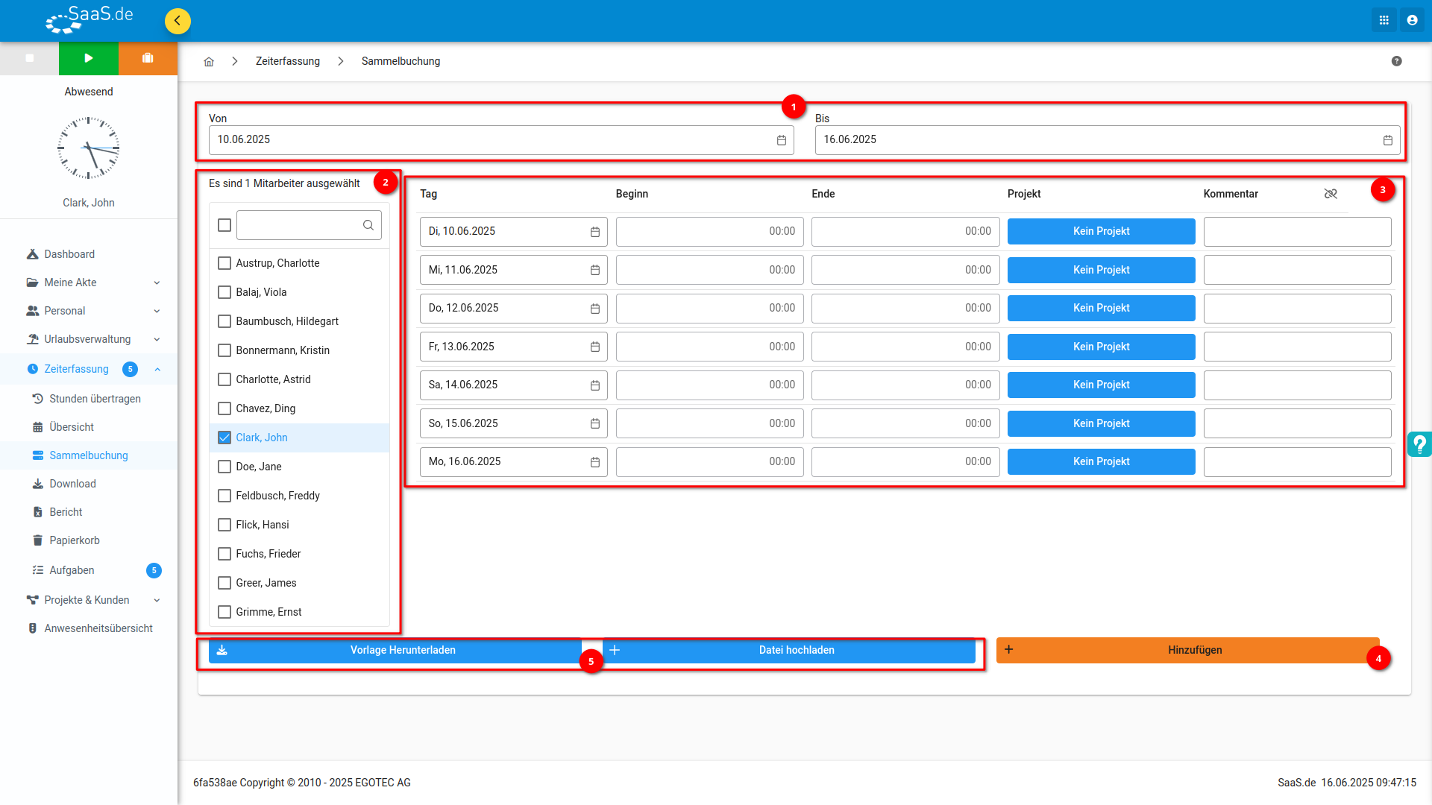This screenshot has width=1432, height=805.
Task: Check Charlotte, Astrid
Action: (x=224, y=379)
